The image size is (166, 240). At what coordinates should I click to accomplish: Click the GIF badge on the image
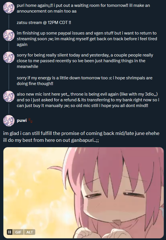[18, 232]
